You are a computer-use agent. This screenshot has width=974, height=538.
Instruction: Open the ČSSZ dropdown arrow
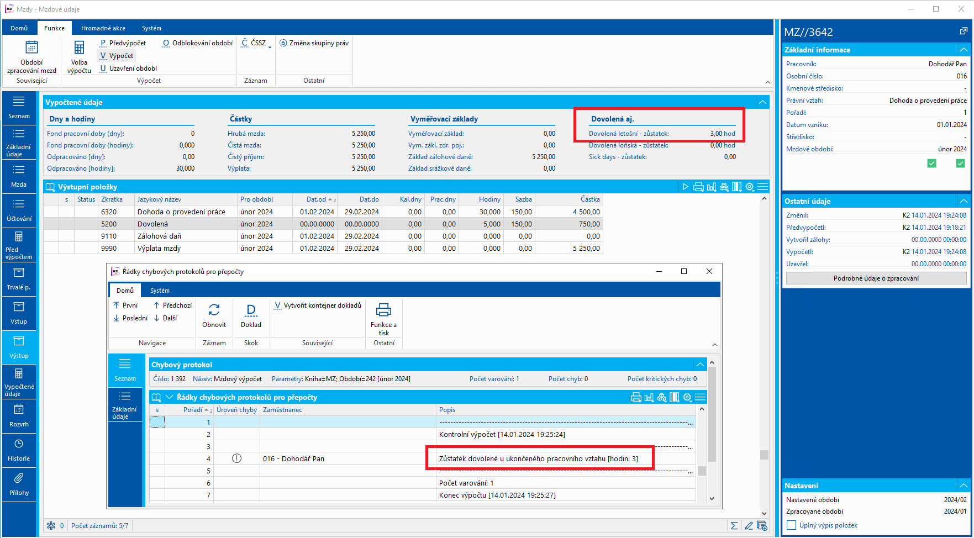(x=270, y=48)
